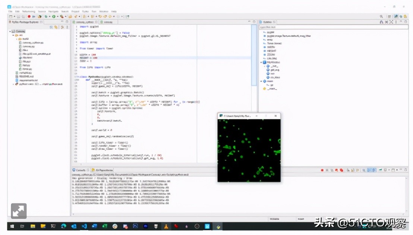Image resolution: width=413 pixels, height=235 pixels.
Task: Click the Debug bug icon in toolbar
Action: (46, 17)
